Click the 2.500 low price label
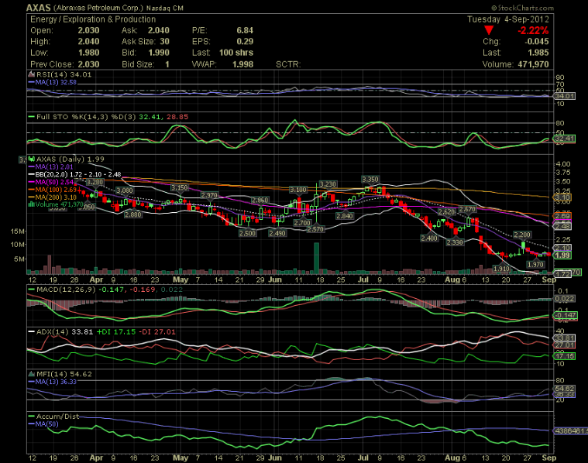Screen dimensions: 588x463 coord(247,233)
